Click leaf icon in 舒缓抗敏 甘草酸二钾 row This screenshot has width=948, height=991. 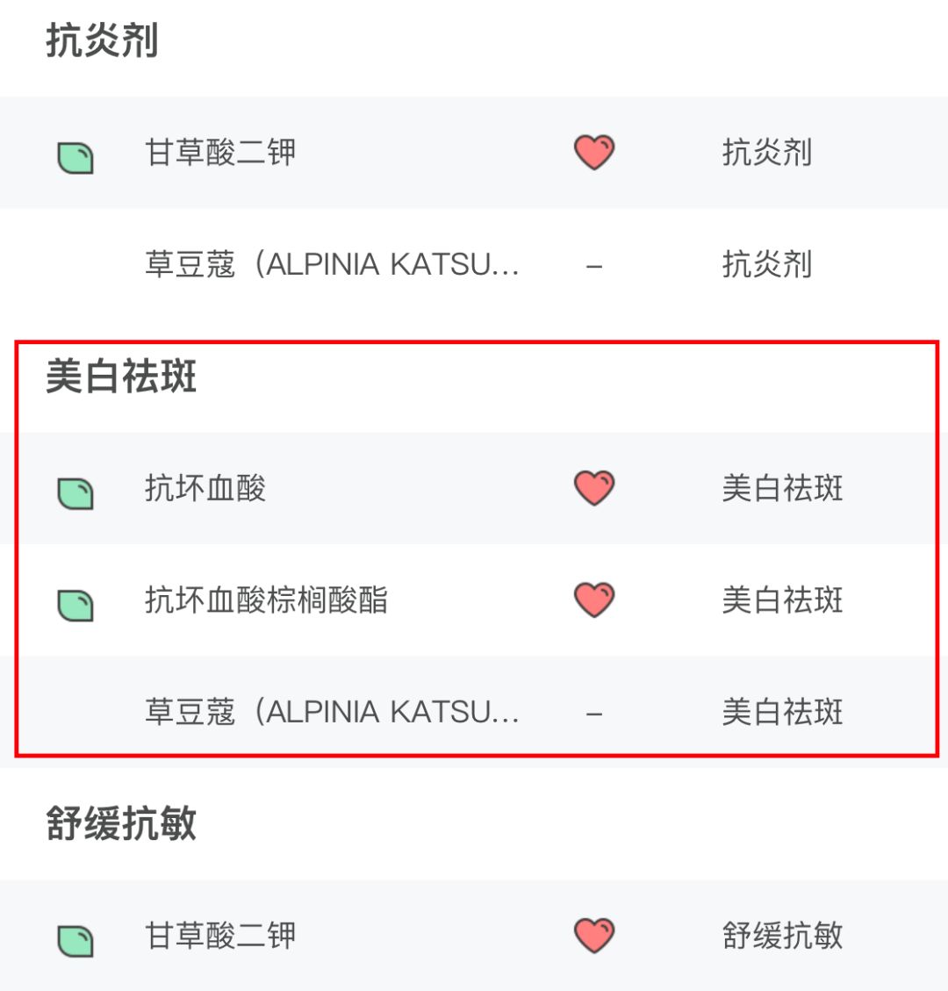(x=75, y=940)
